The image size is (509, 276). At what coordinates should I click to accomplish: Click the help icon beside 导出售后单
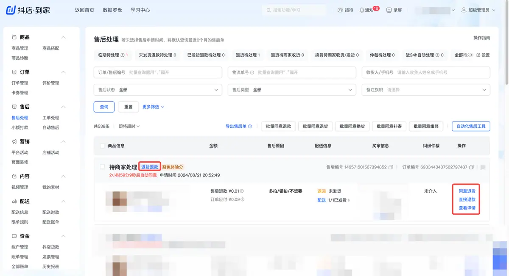point(250,126)
